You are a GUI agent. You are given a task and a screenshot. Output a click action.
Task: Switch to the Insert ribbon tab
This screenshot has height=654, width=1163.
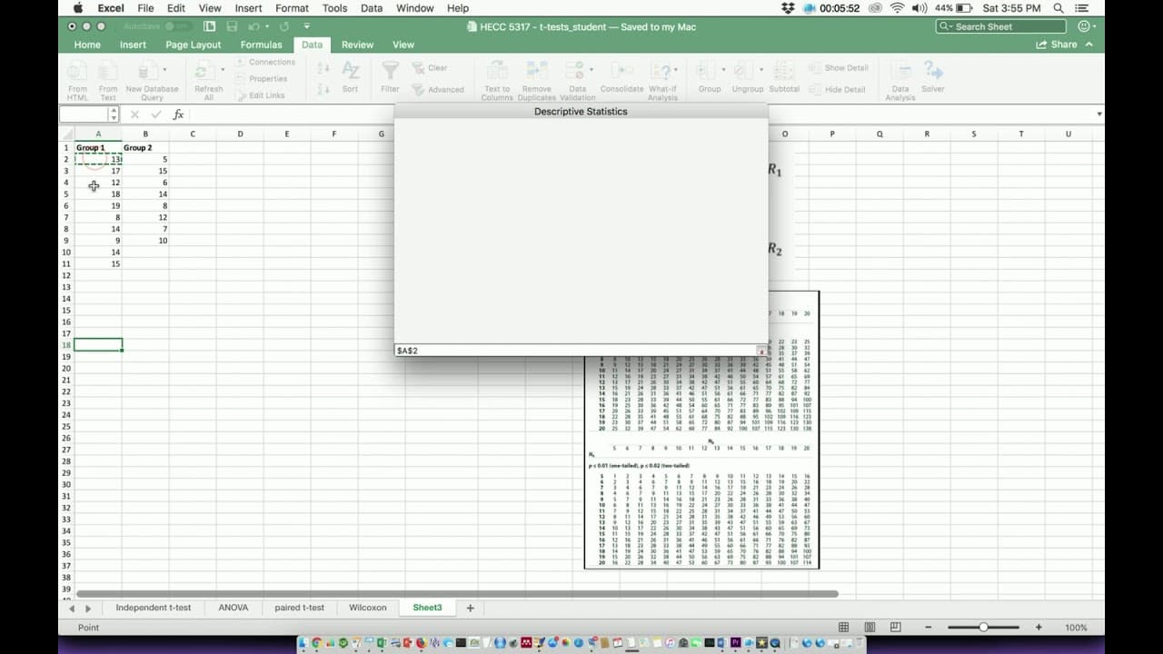(x=133, y=45)
